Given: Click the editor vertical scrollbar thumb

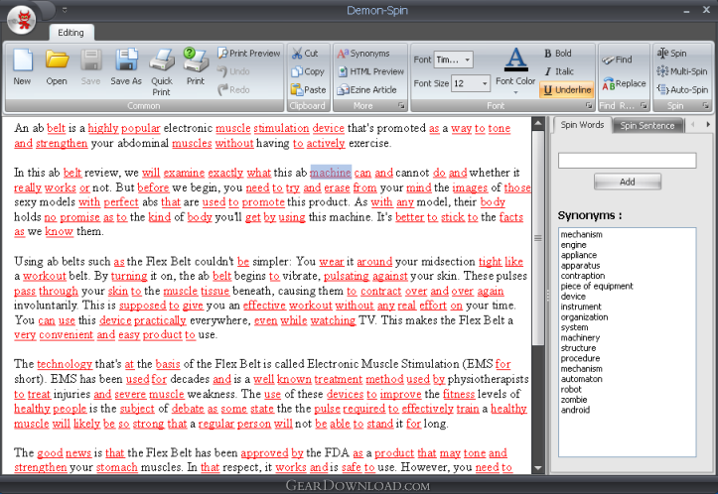Looking at the screenshot, I should pos(538,237).
